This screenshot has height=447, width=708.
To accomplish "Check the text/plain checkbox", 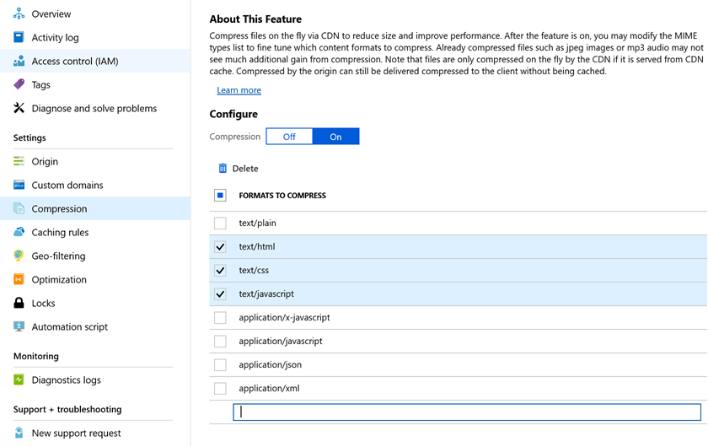I will [220, 223].
